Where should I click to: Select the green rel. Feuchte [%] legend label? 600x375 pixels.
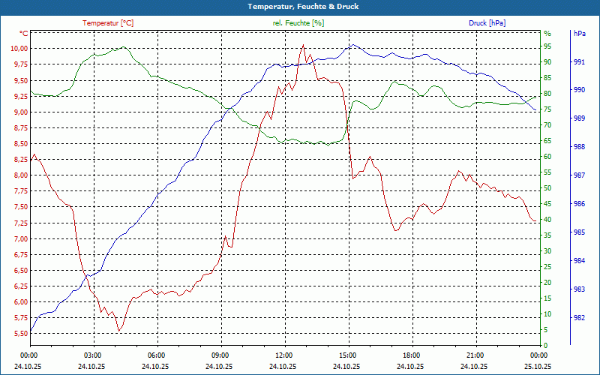point(298,23)
